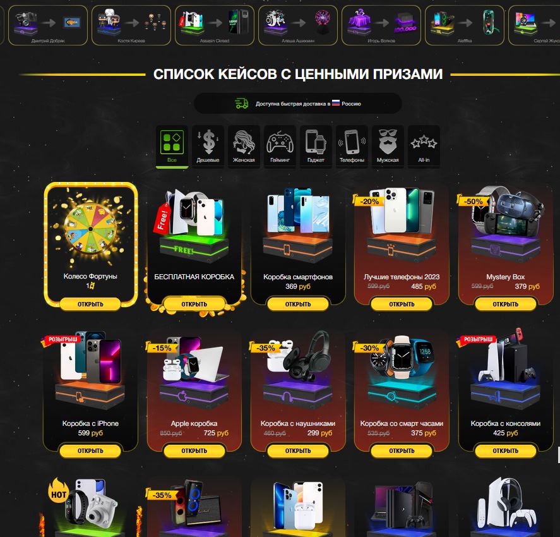Image resolution: width=560 pixels, height=537 pixels.
Task: Click Открыть under Коробка с iPhone
Action: [x=90, y=450]
